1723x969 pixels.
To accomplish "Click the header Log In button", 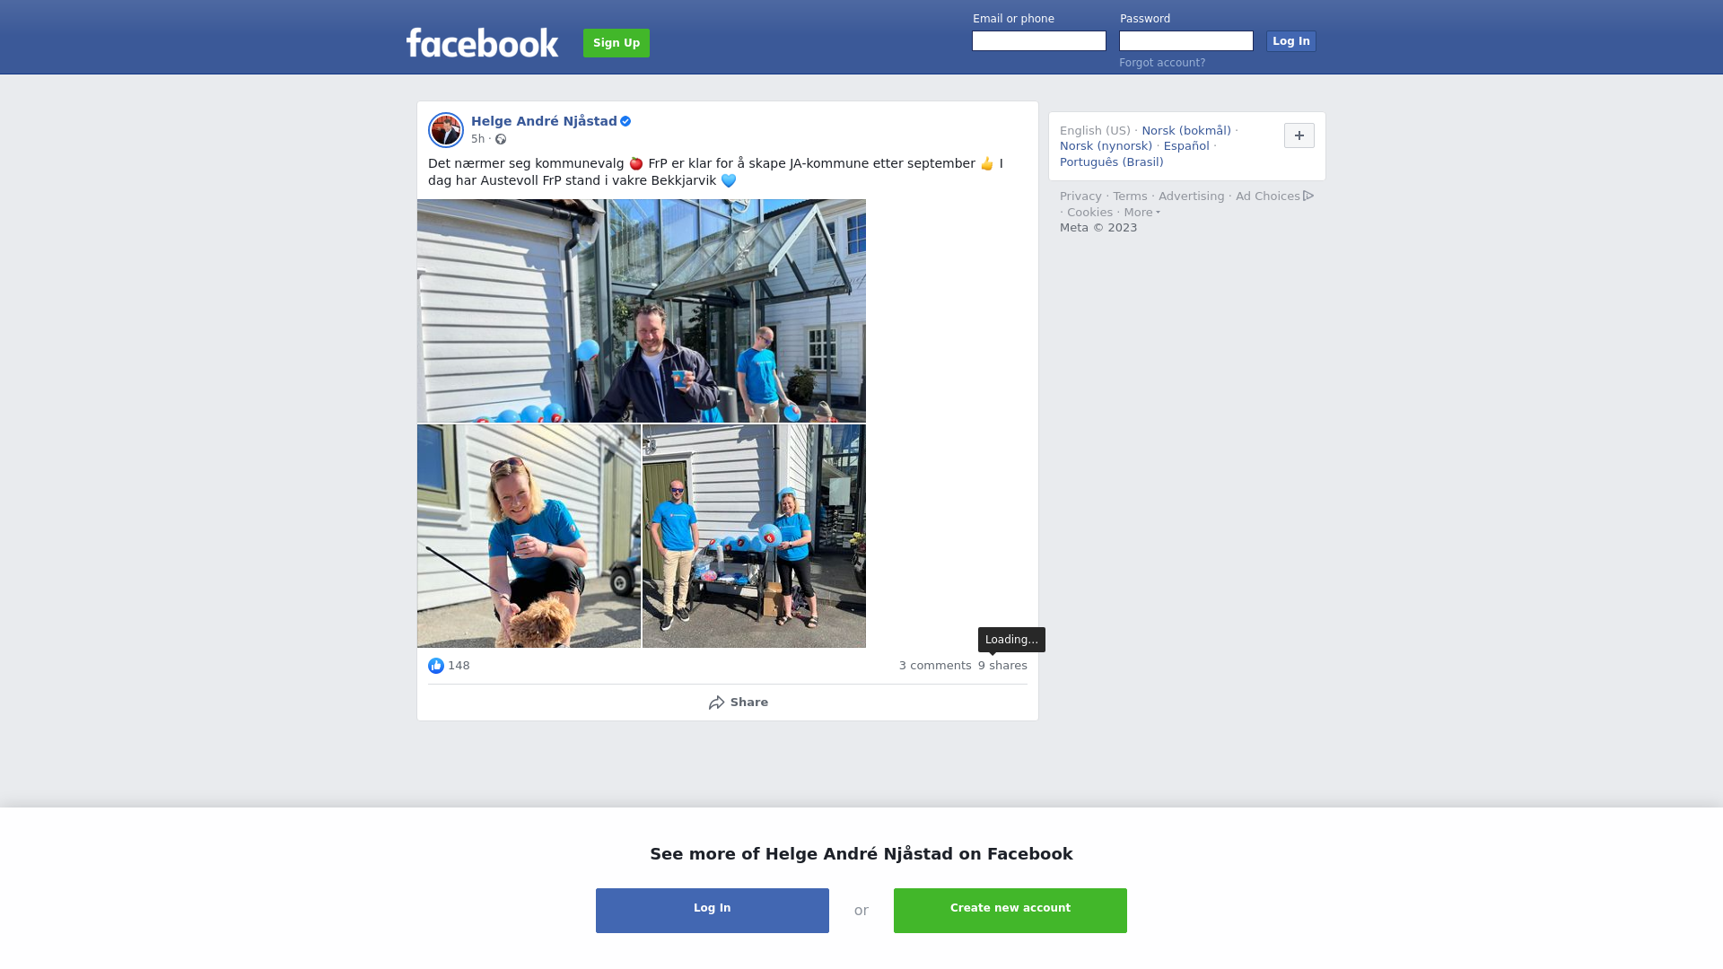I will (1291, 41).
